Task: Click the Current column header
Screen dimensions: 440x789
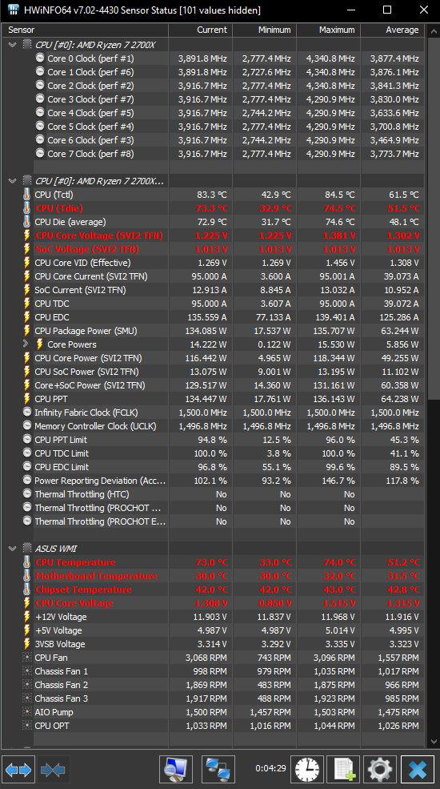Action: (x=201, y=30)
